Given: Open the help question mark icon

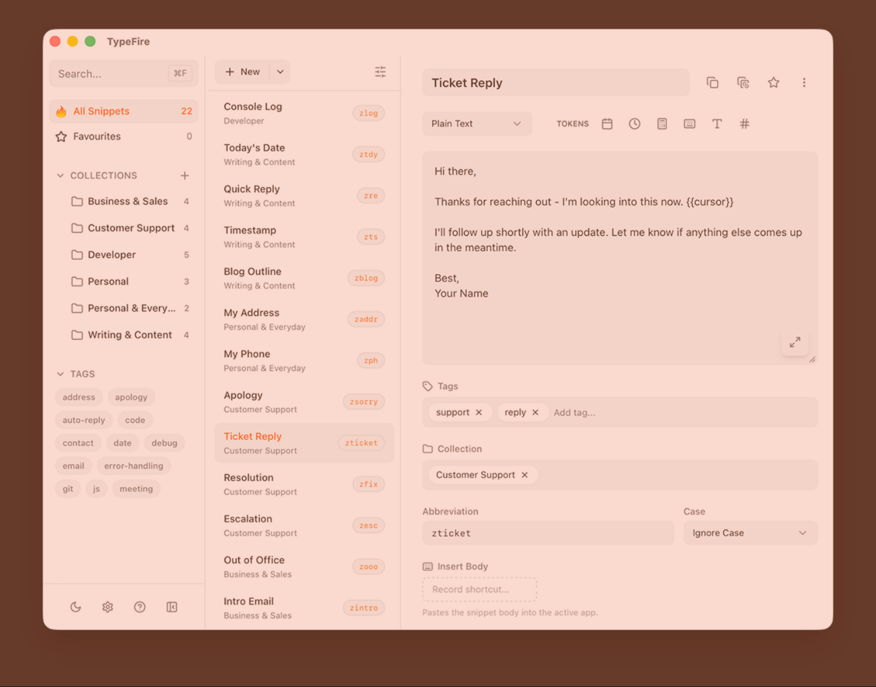Looking at the screenshot, I should (140, 607).
